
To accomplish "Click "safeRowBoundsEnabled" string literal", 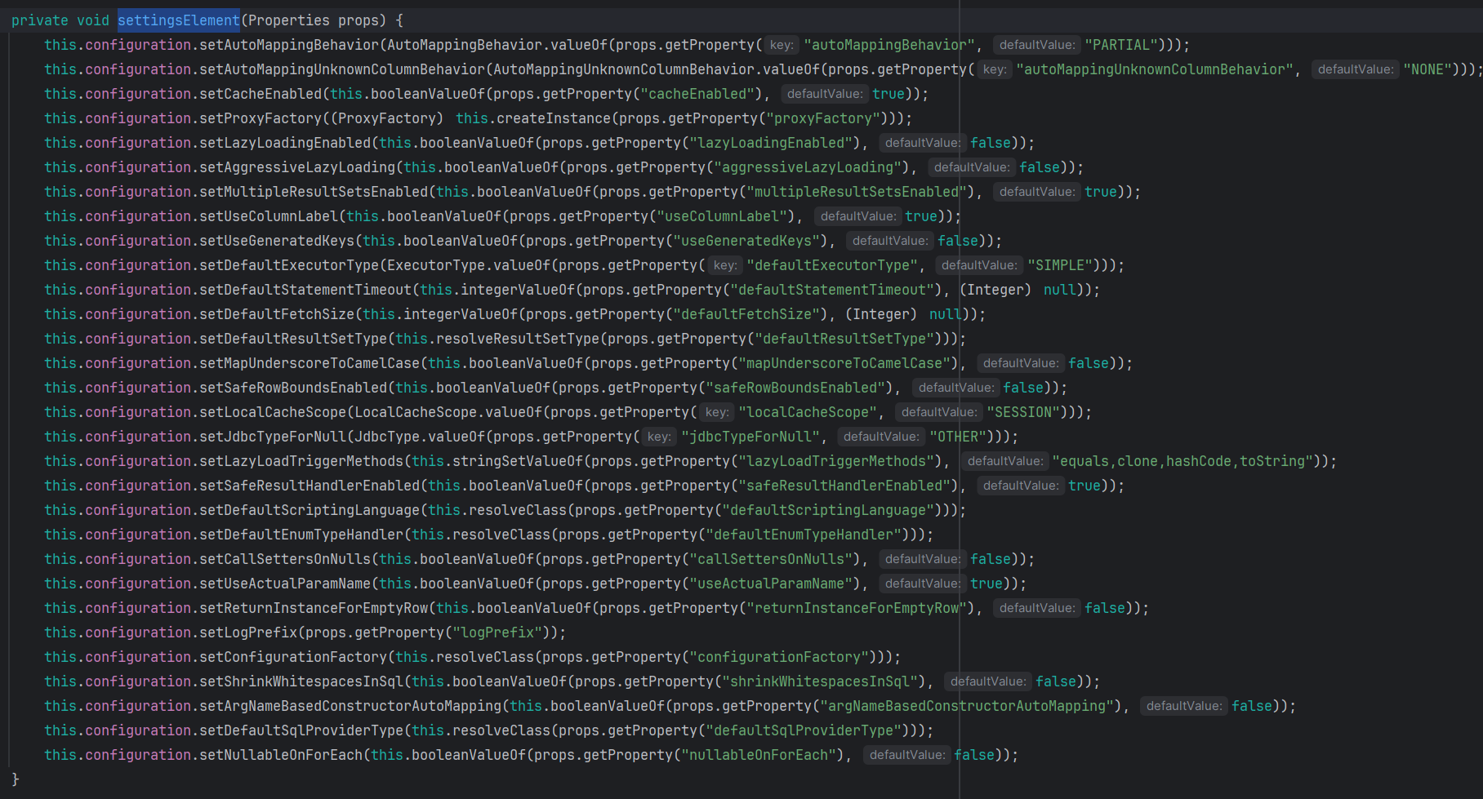I will (x=795, y=388).
